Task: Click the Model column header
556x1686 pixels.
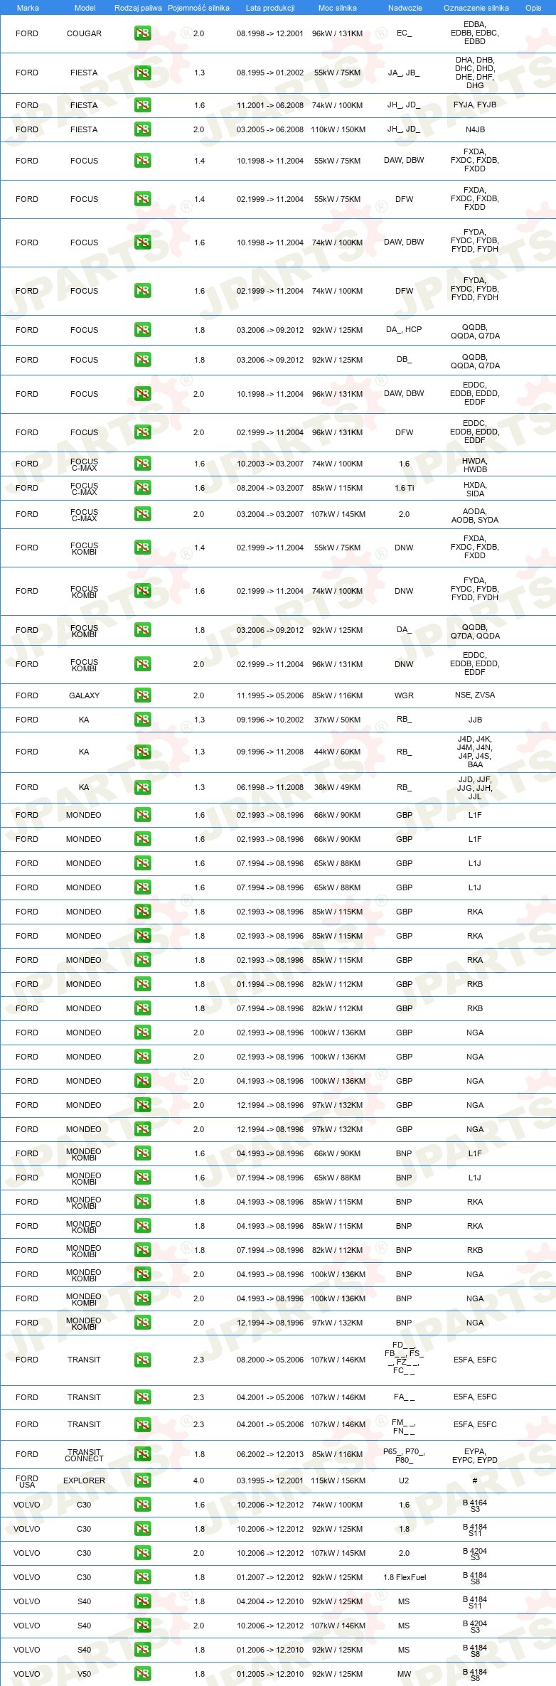Action: (85, 8)
